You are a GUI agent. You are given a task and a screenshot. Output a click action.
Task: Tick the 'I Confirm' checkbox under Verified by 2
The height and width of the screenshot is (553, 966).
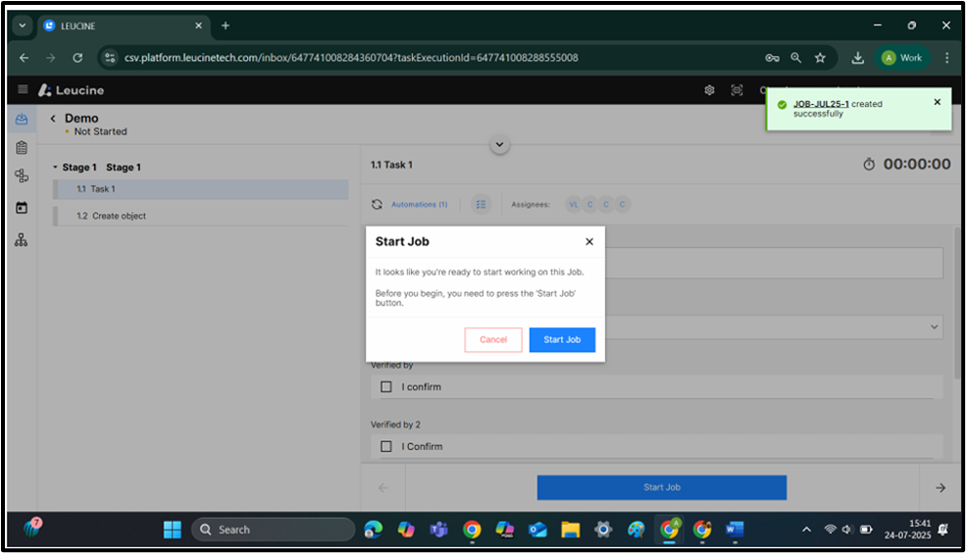386,446
